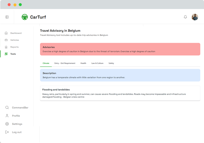Viewport: 204px width, 143px height.
Task: Click the red Advisories banner
Action: pos(120,49)
